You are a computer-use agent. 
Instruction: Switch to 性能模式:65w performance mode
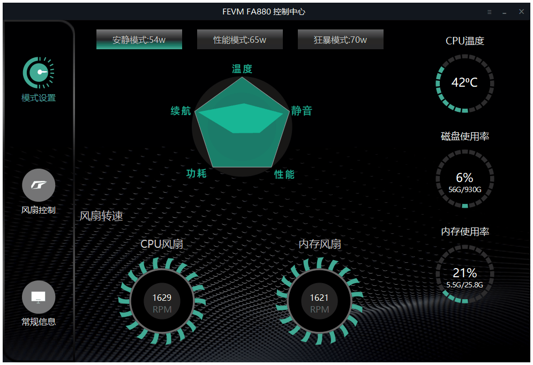pos(239,40)
